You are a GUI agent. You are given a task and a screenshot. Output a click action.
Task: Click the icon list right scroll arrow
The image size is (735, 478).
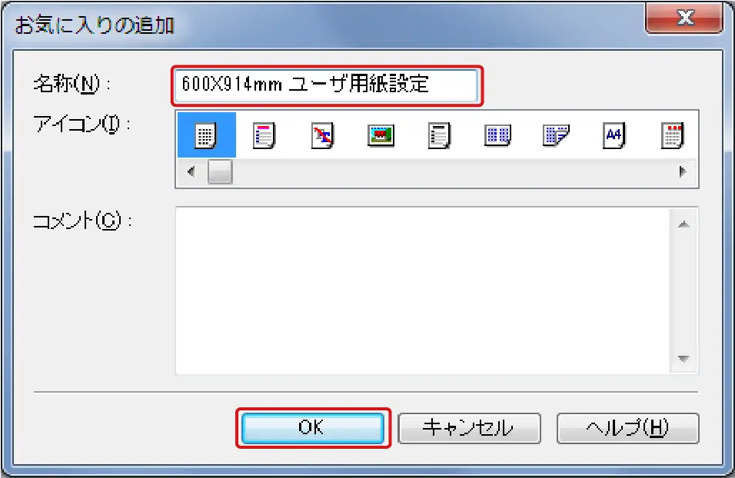(x=683, y=171)
